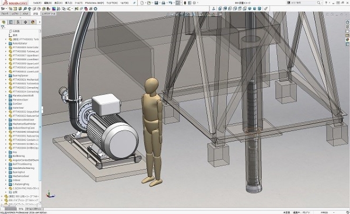Expand the BearingNut tree node

coord(6,172)
